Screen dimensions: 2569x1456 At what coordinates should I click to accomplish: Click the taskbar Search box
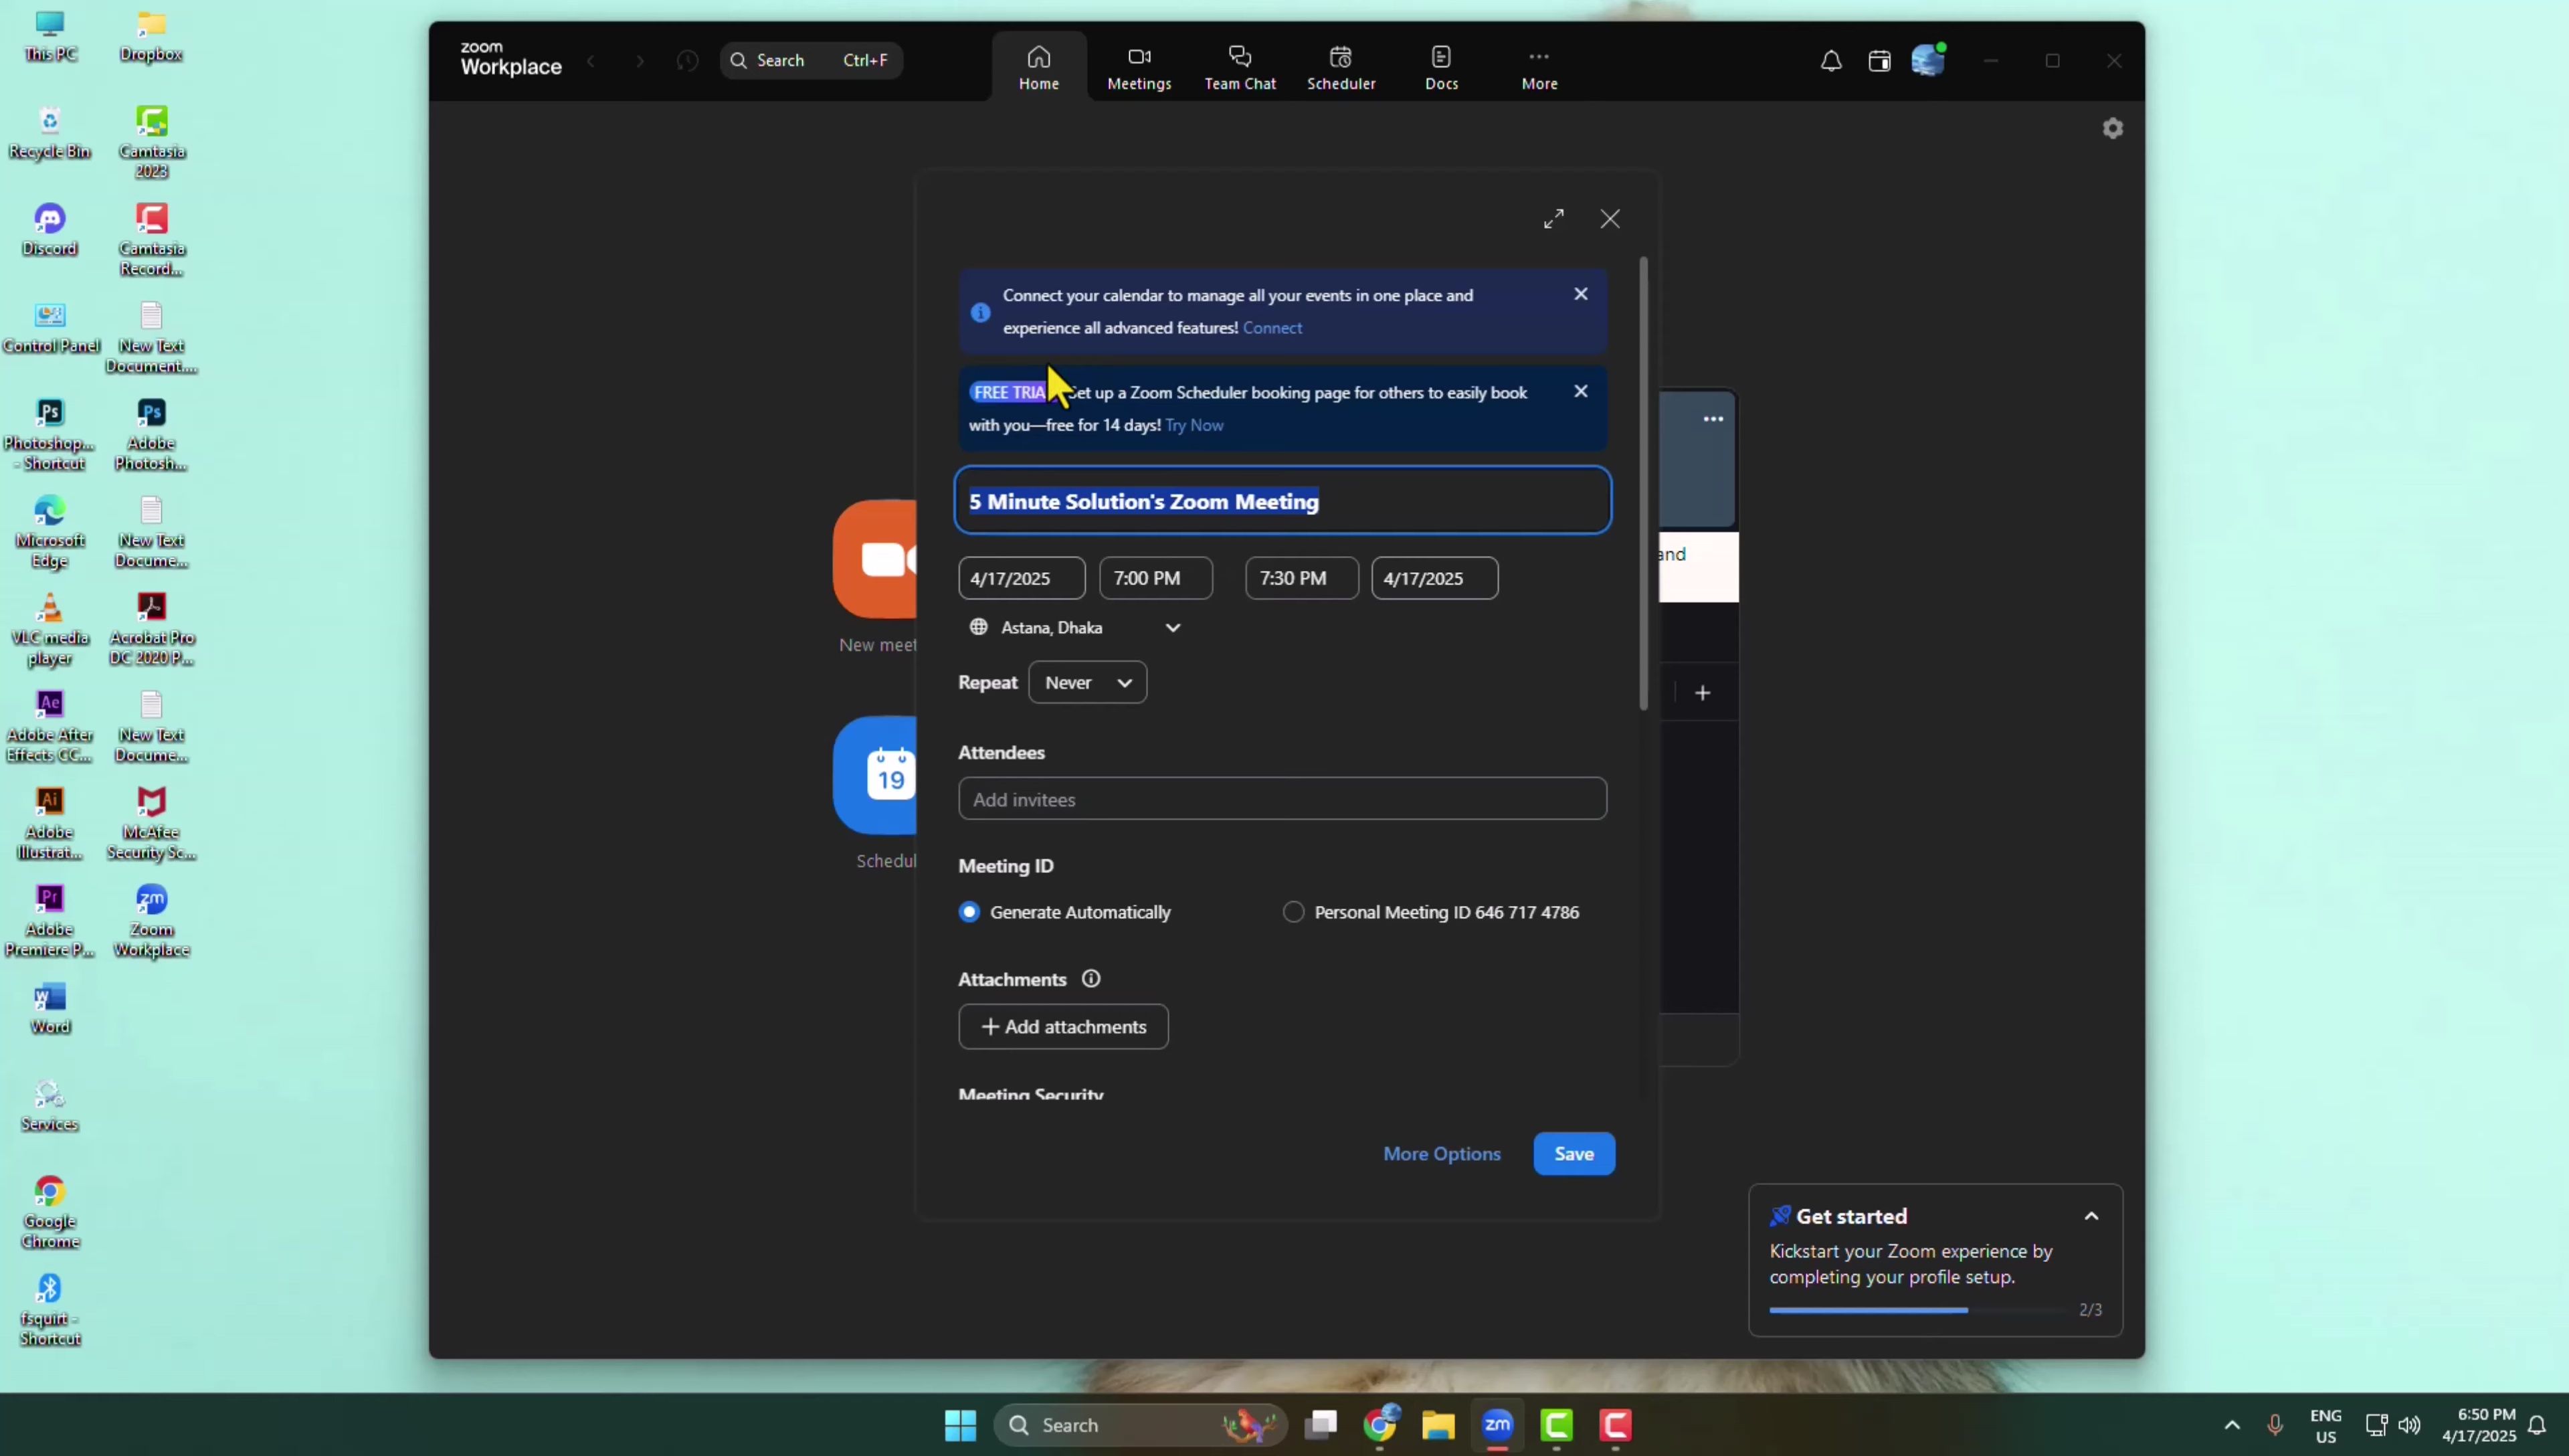click(1139, 1425)
